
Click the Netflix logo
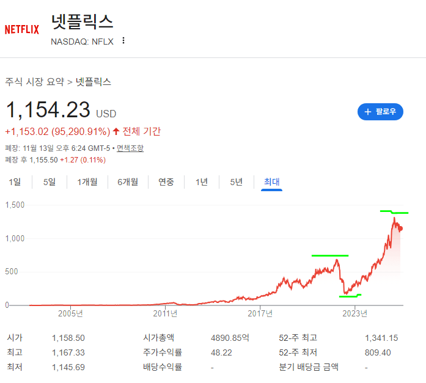coord(22,29)
